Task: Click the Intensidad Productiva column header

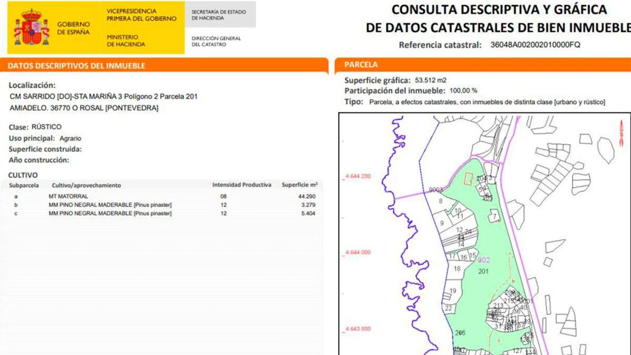Action: coord(241,185)
